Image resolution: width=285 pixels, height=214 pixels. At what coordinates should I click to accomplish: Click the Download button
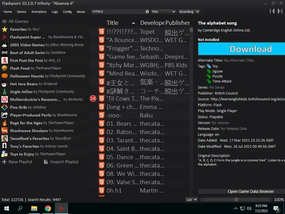(242, 49)
